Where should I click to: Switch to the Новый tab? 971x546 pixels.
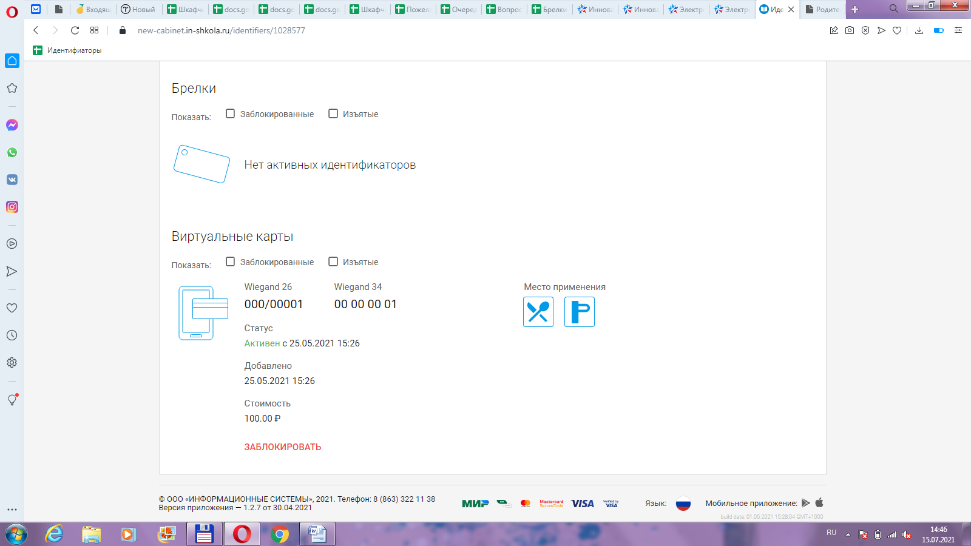[138, 9]
